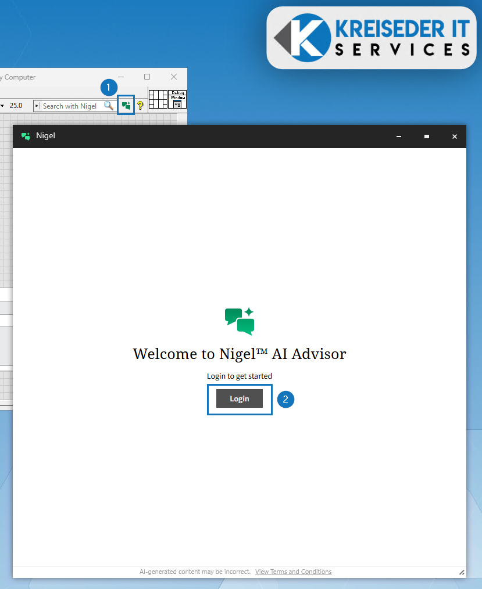
Task: Open the 25.0 font size dropdown
Action: pos(12,106)
